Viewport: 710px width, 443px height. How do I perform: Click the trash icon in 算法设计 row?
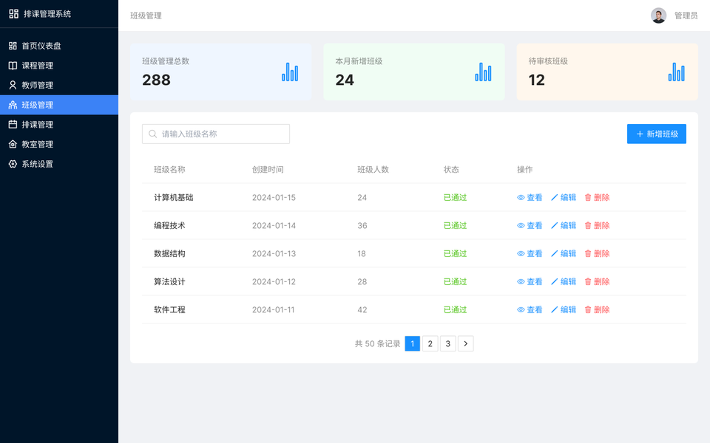tap(588, 281)
